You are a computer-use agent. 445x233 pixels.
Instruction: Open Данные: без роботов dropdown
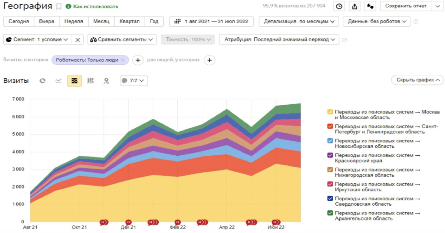(x=376, y=21)
